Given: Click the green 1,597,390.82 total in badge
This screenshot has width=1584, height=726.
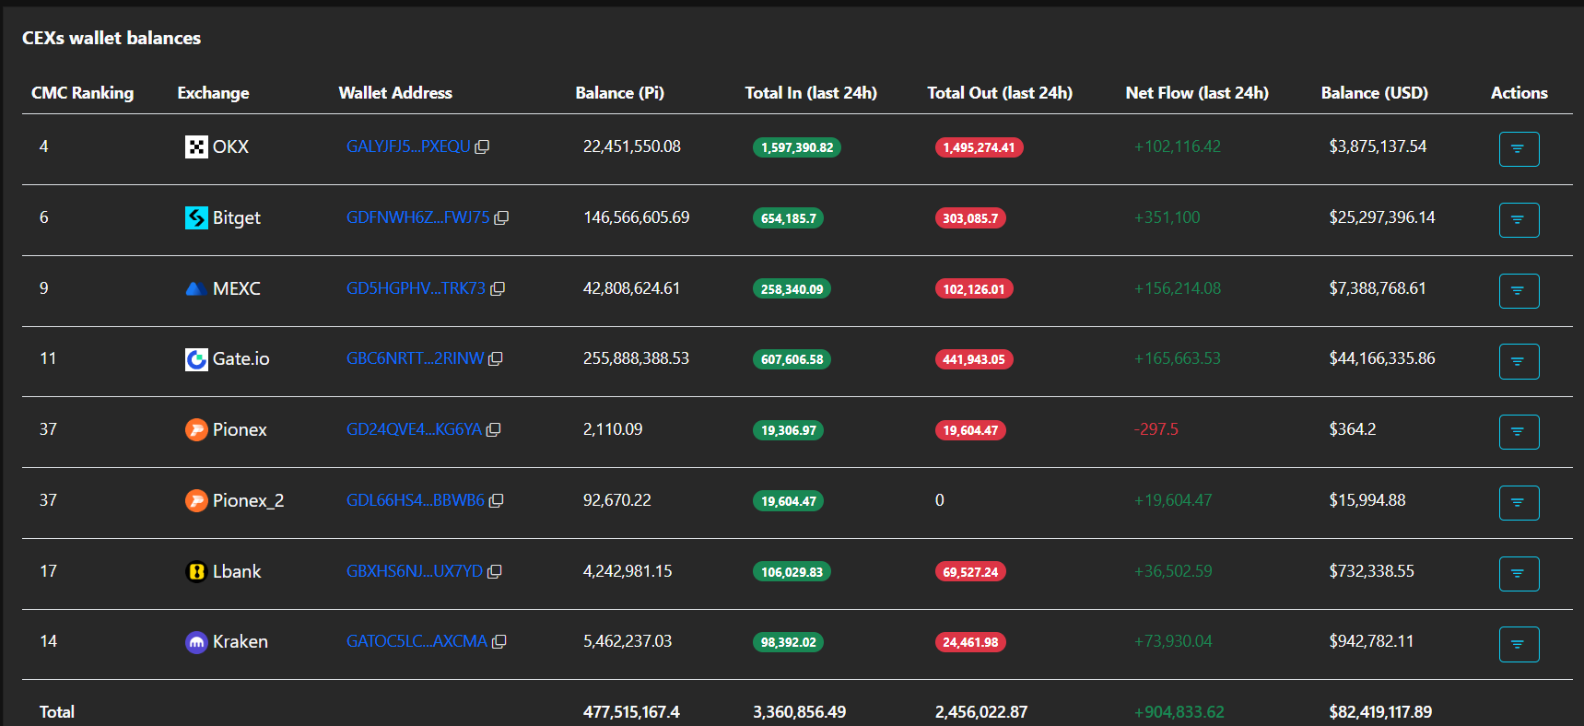Looking at the screenshot, I should pyautogui.click(x=797, y=147).
